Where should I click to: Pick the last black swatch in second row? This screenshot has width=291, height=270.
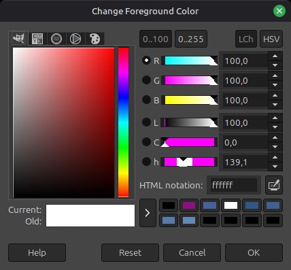click(273, 220)
